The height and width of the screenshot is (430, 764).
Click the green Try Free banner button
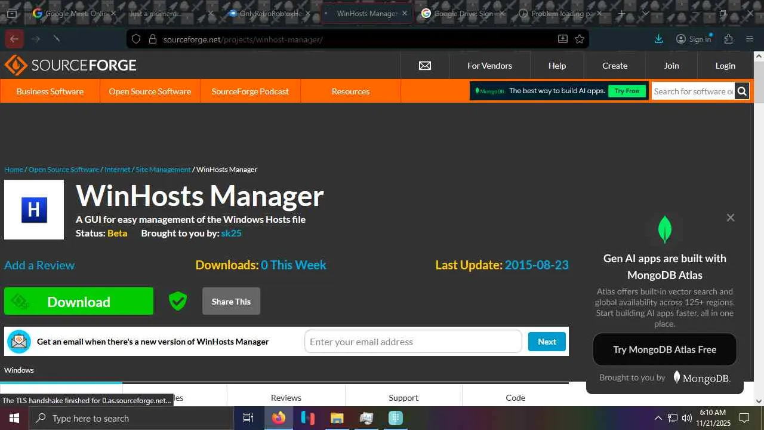(x=627, y=91)
